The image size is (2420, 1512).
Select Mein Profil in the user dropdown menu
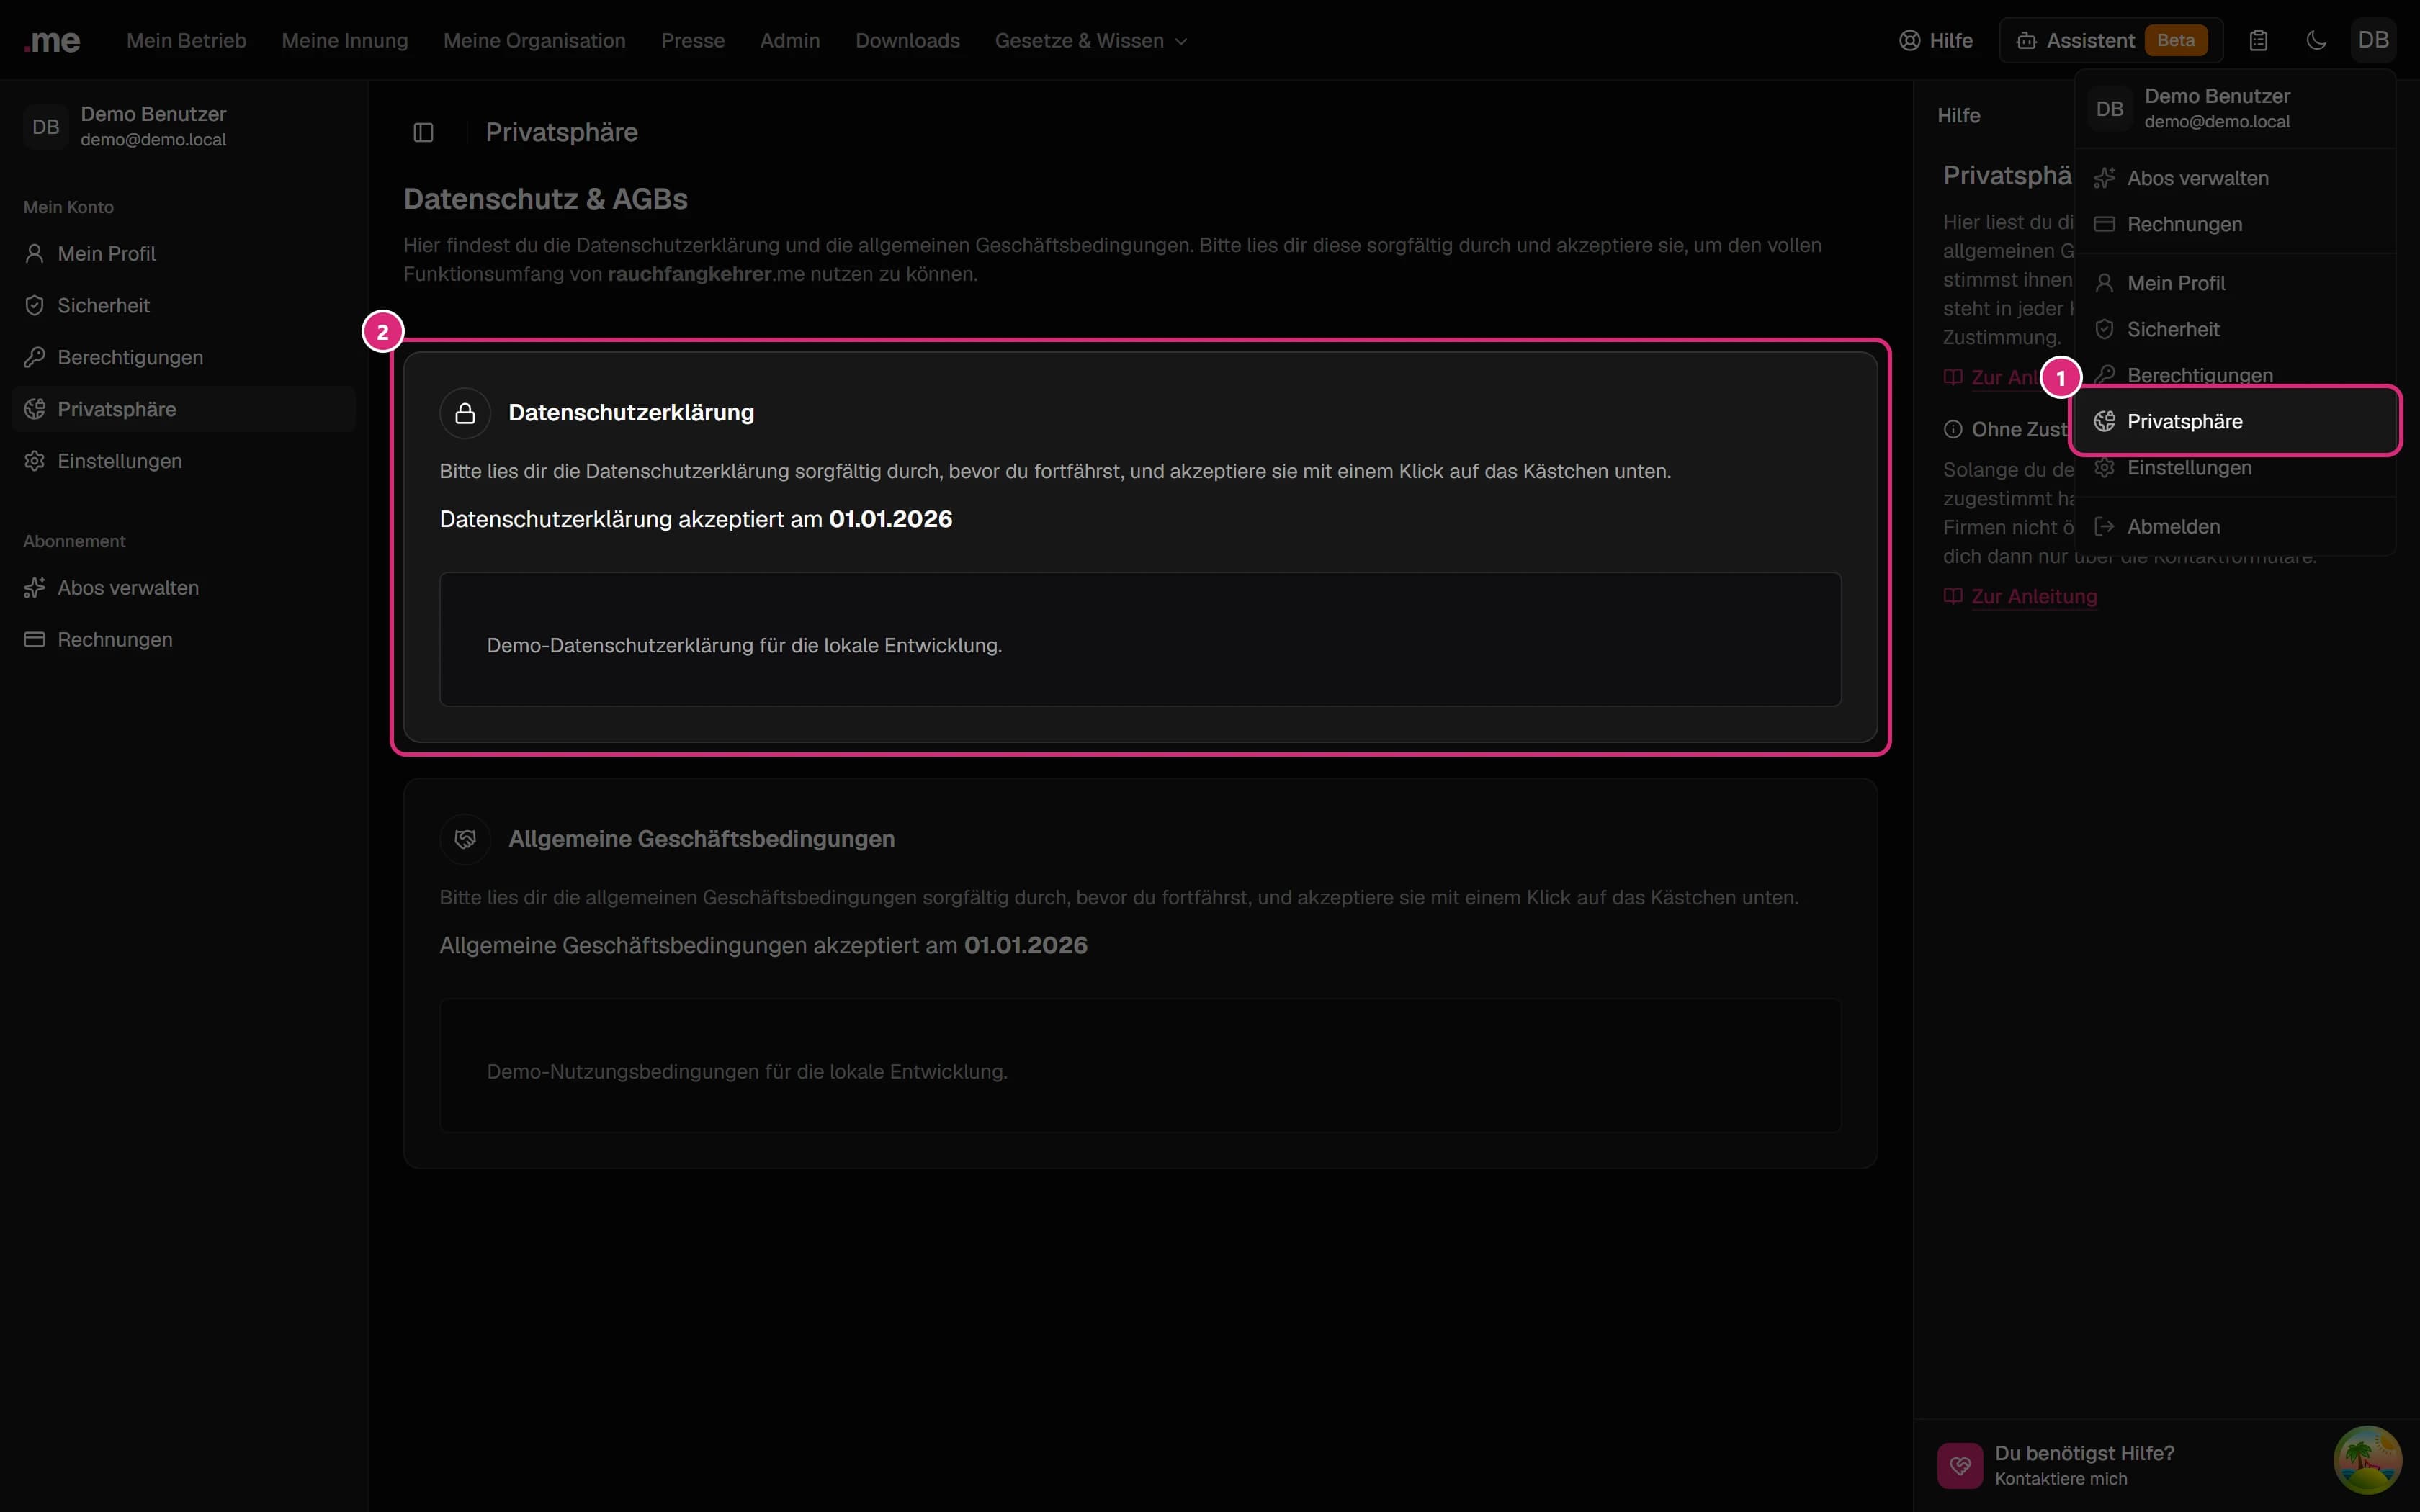pyautogui.click(x=2235, y=283)
